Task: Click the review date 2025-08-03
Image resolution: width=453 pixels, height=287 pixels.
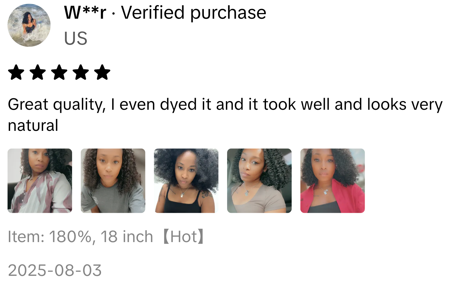Action: coord(55,270)
